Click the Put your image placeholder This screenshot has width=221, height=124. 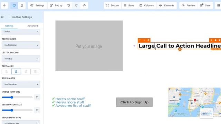coord(89,46)
